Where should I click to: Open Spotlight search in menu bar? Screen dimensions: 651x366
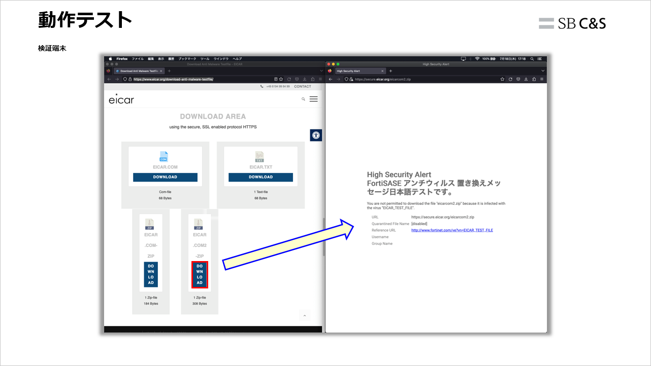532,59
